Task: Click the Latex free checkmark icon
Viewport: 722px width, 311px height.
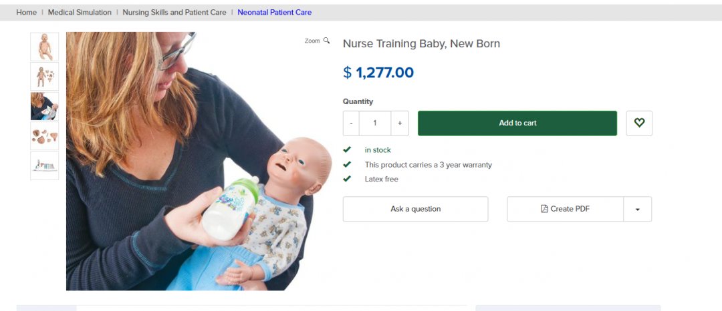Action: click(347, 179)
